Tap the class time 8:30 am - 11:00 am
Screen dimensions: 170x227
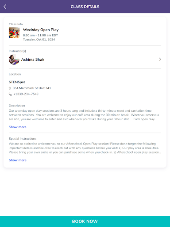click(40, 35)
